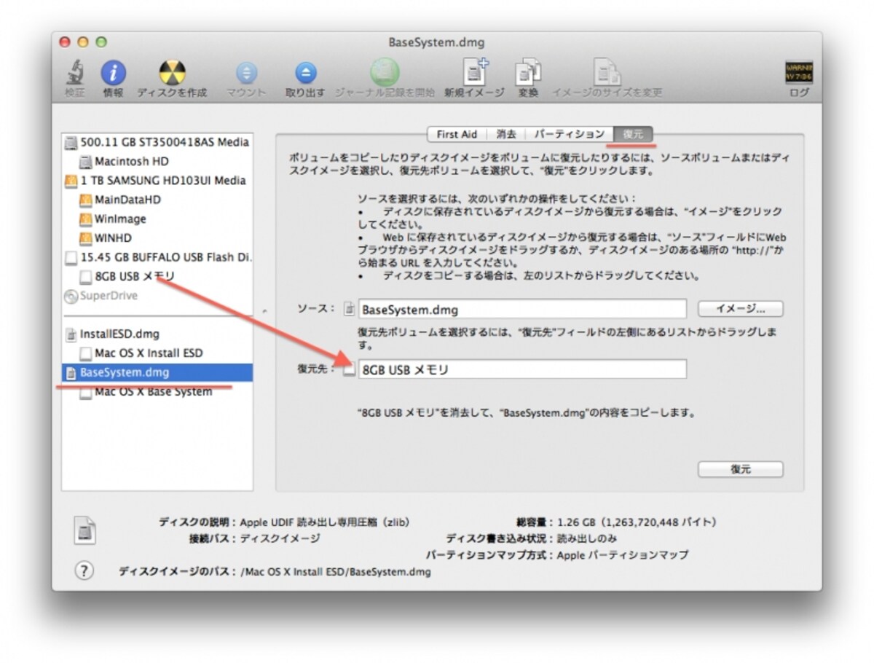The height and width of the screenshot is (663, 874).
Task: Click the 復元 (Restore) button at bottom right
Action: (x=740, y=469)
